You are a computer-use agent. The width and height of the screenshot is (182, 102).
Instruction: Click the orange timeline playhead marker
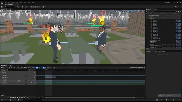pos(45,70)
